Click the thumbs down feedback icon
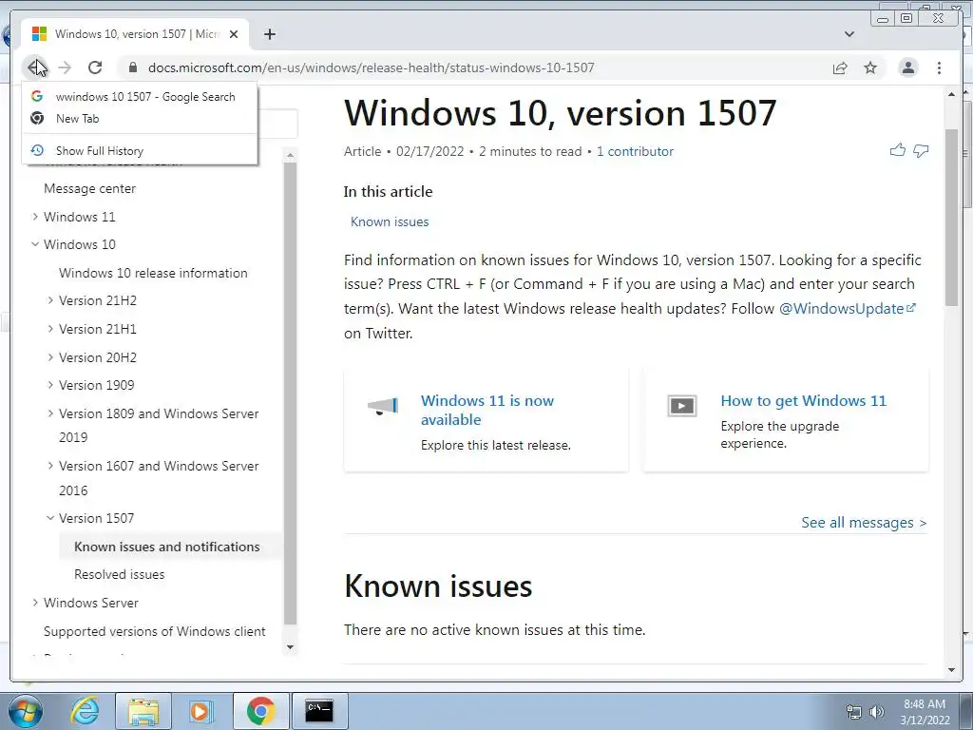 click(x=921, y=150)
